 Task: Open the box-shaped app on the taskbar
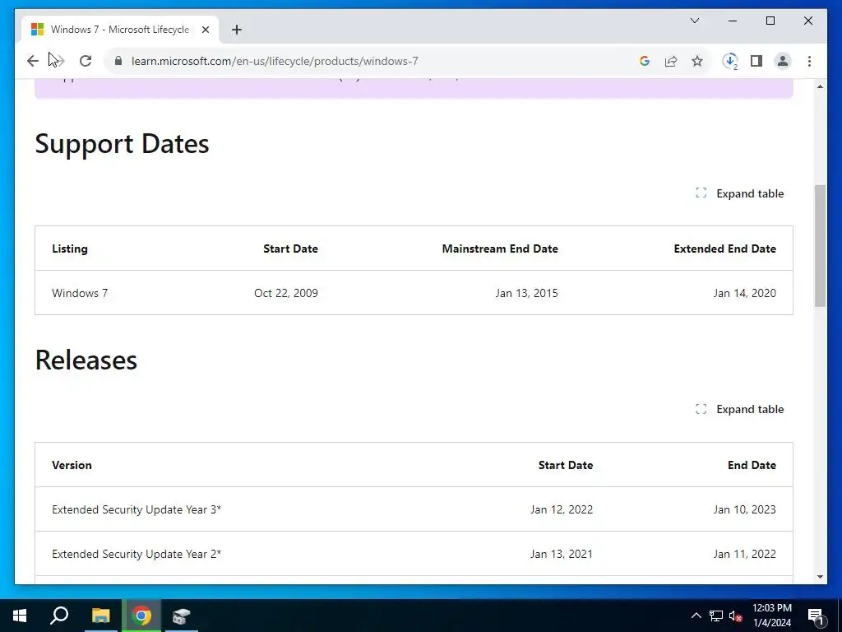[x=182, y=616]
